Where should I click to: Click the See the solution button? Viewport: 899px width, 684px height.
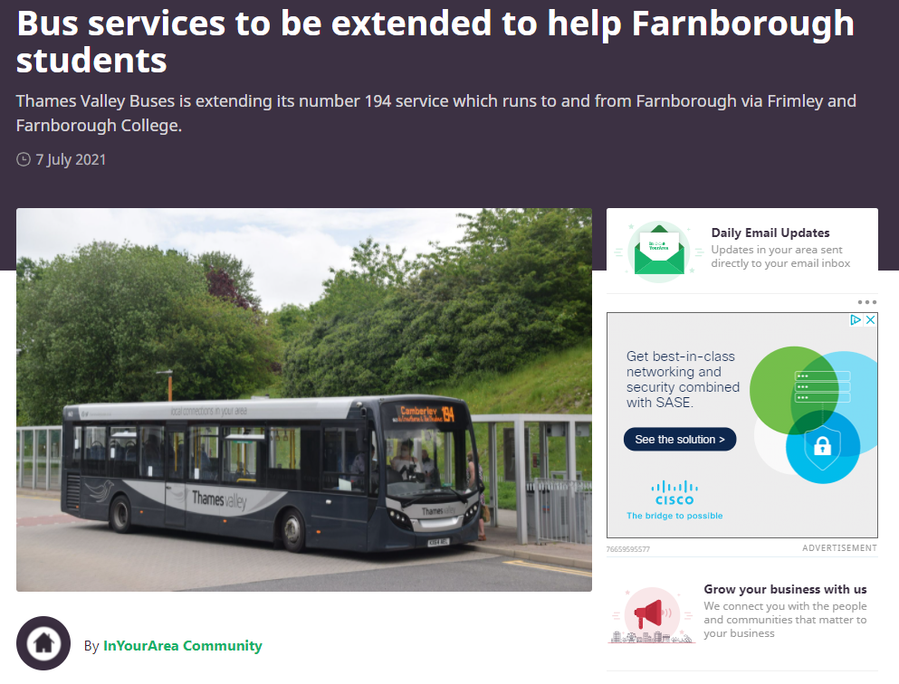pyautogui.click(x=679, y=440)
